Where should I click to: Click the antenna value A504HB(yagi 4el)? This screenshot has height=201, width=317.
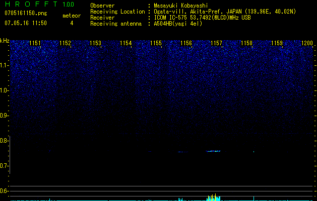click(x=178, y=24)
